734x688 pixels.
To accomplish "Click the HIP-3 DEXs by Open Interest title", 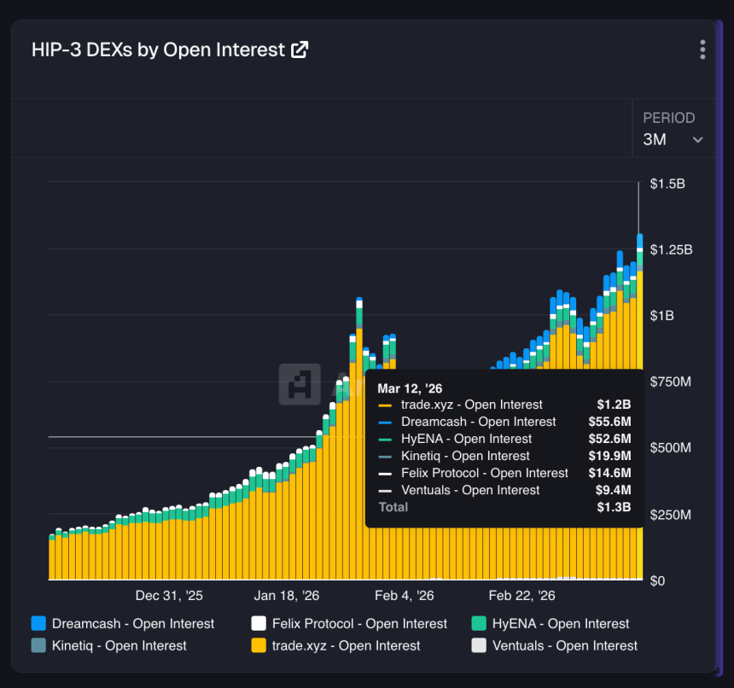I will tap(158, 50).
